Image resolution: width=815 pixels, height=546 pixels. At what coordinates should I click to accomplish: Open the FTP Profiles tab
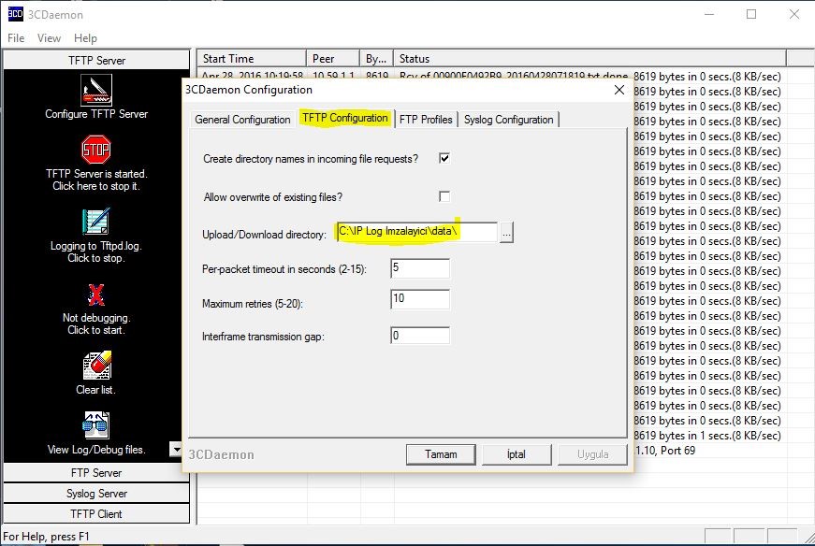pos(426,120)
